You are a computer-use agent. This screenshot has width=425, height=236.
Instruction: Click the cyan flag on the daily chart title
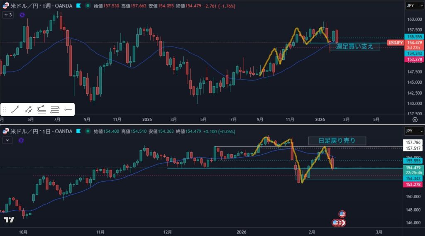[x=78, y=131]
